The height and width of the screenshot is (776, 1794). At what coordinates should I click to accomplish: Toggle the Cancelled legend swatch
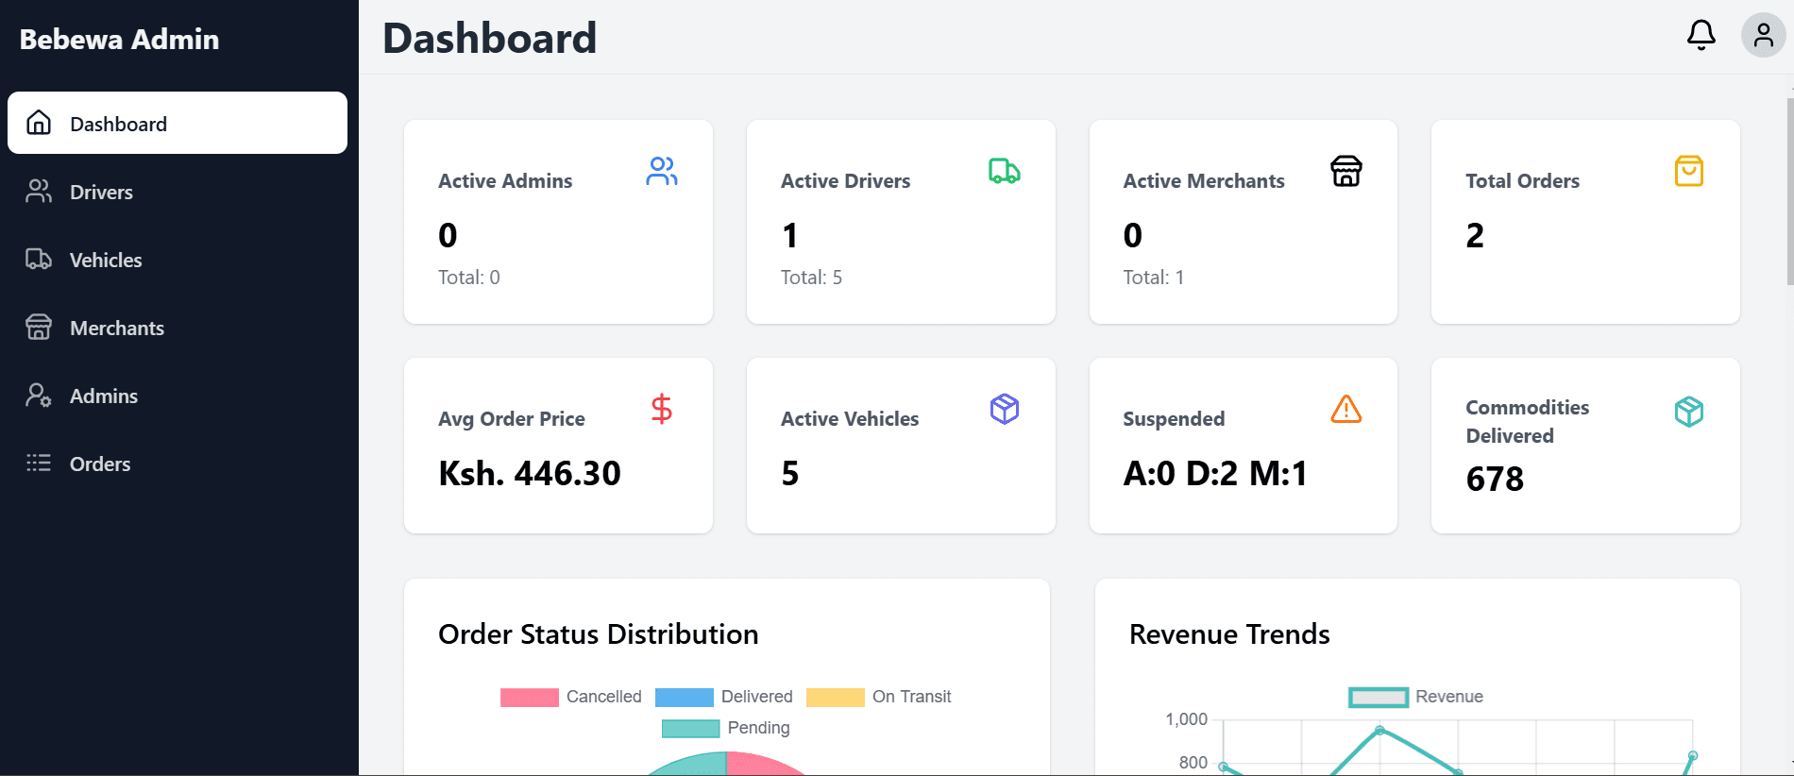point(530,697)
